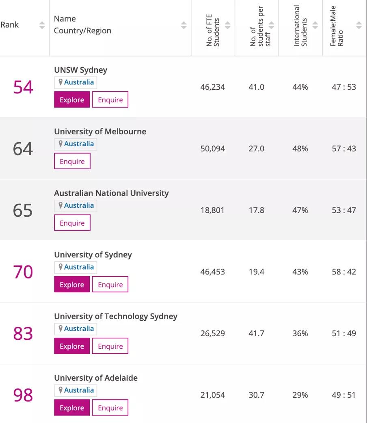Open University of Melbourne name link

100,132
